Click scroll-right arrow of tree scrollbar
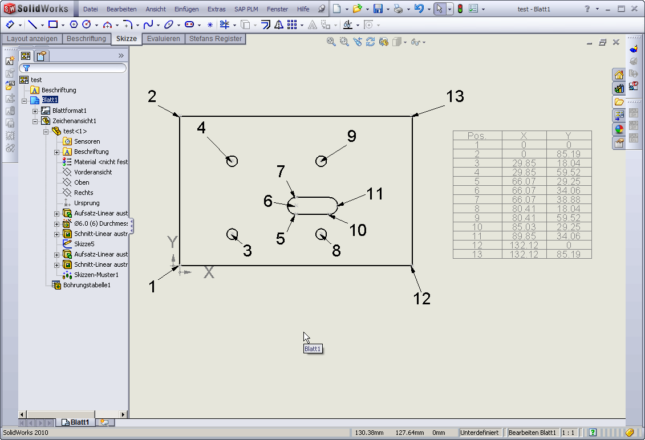Screen dimensions: 645x440 tap(123, 414)
